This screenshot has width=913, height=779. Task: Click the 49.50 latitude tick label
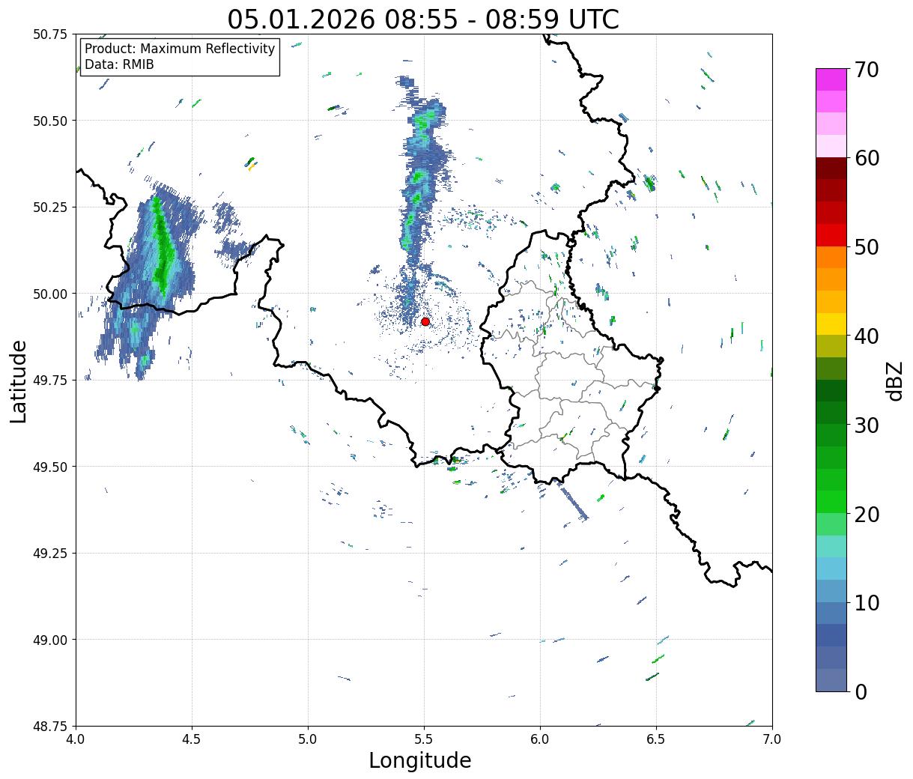click(50, 467)
